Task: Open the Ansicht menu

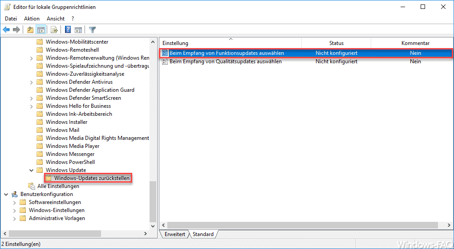Action: pos(56,19)
